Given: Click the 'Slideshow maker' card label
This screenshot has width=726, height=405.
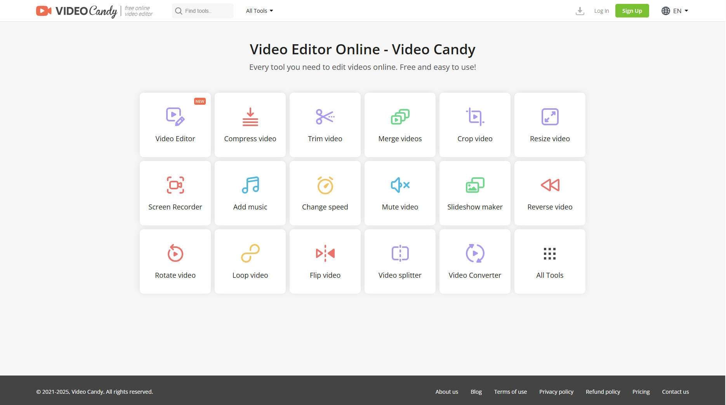Looking at the screenshot, I should click(475, 207).
